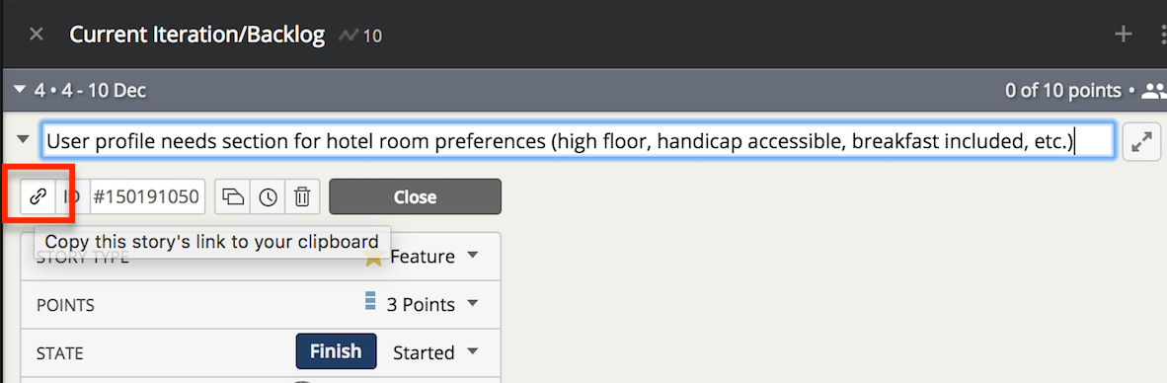Click the velocity icon showing 10
The height and width of the screenshot is (383, 1167).
(361, 35)
